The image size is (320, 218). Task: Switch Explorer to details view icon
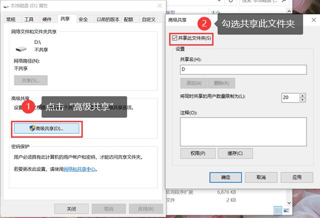point(278,211)
